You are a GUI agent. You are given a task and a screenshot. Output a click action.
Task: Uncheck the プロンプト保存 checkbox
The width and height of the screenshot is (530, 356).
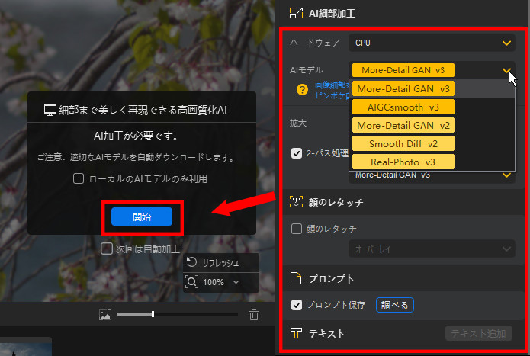297,305
